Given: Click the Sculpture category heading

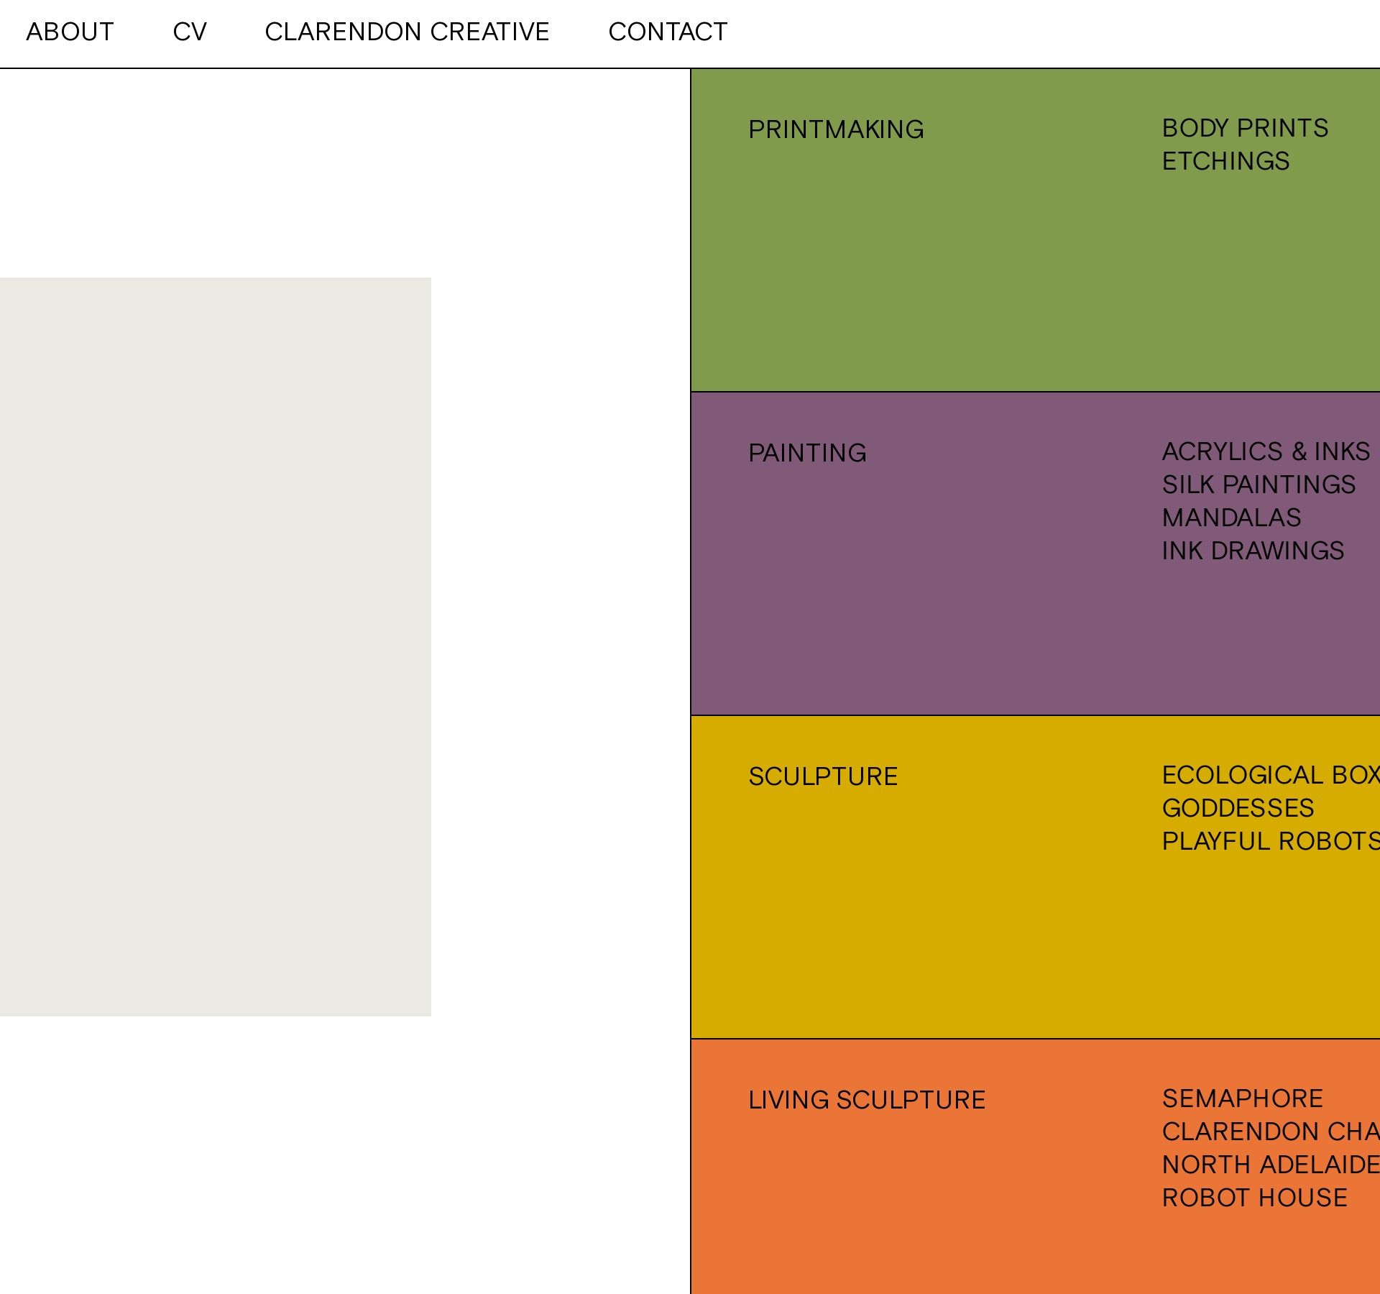Looking at the screenshot, I should click(x=823, y=776).
